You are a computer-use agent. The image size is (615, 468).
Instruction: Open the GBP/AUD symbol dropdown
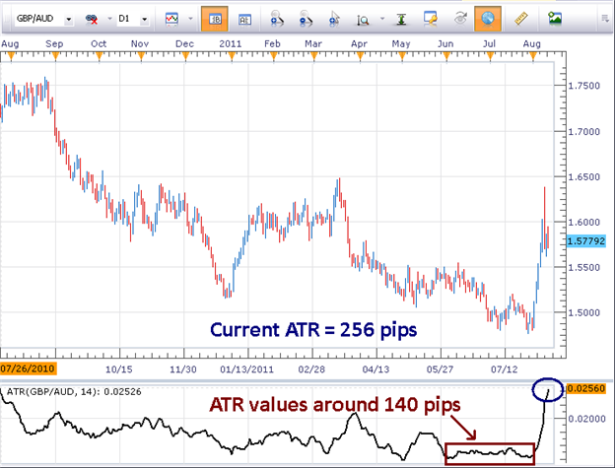click(x=69, y=19)
